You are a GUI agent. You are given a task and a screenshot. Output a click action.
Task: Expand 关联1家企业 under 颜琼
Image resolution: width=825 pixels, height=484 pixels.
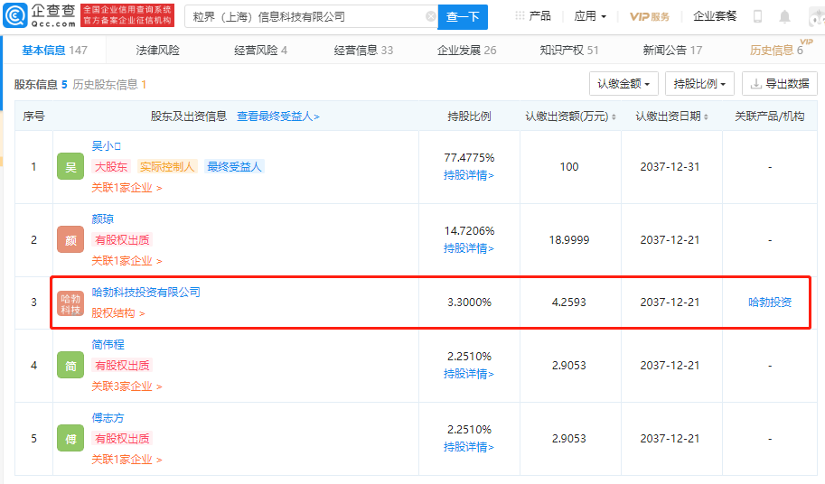point(127,261)
